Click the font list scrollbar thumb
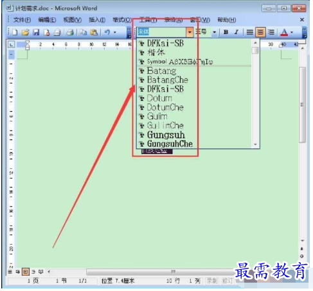 coord(255,51)
